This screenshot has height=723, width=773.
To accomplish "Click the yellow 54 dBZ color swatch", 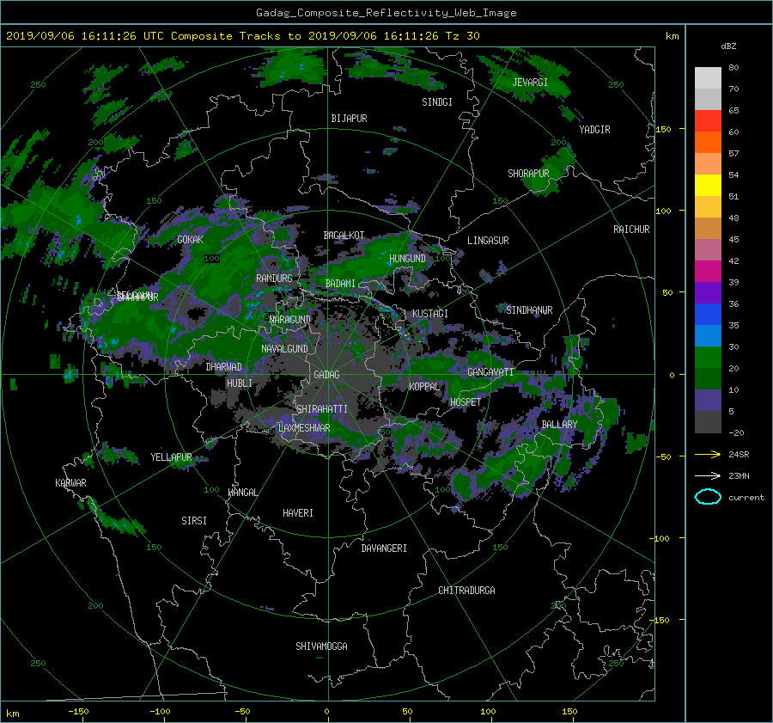I will 708,185.
